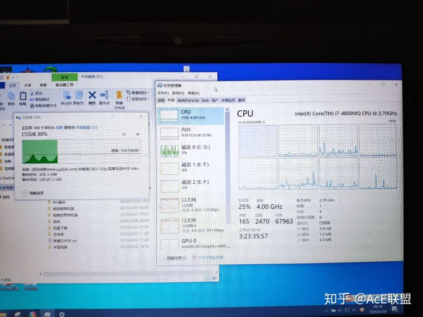Open the 系统 folder in file list
The image size is (423, 317).
[x=56, y=221]
